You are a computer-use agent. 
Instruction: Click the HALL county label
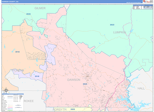coord(141,88)
